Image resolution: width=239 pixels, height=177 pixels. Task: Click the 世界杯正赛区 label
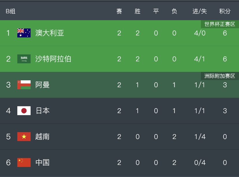pyautogui.click(x=220, y=24)
